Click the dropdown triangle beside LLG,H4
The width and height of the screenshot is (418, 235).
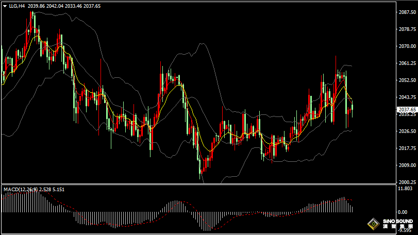coord(5,6)
